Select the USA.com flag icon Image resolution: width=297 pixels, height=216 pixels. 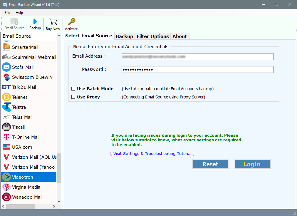click(x=6, y=147)
